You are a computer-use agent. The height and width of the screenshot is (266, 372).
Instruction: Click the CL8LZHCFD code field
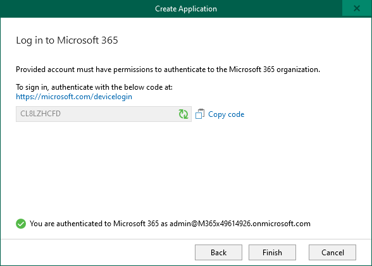pyautogui.click(x=104, y=114)
